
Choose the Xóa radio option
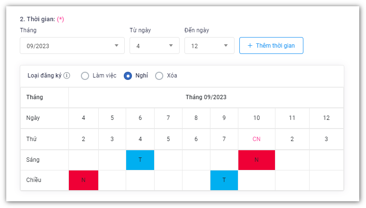pyautogui.click(x=159, y=76)
